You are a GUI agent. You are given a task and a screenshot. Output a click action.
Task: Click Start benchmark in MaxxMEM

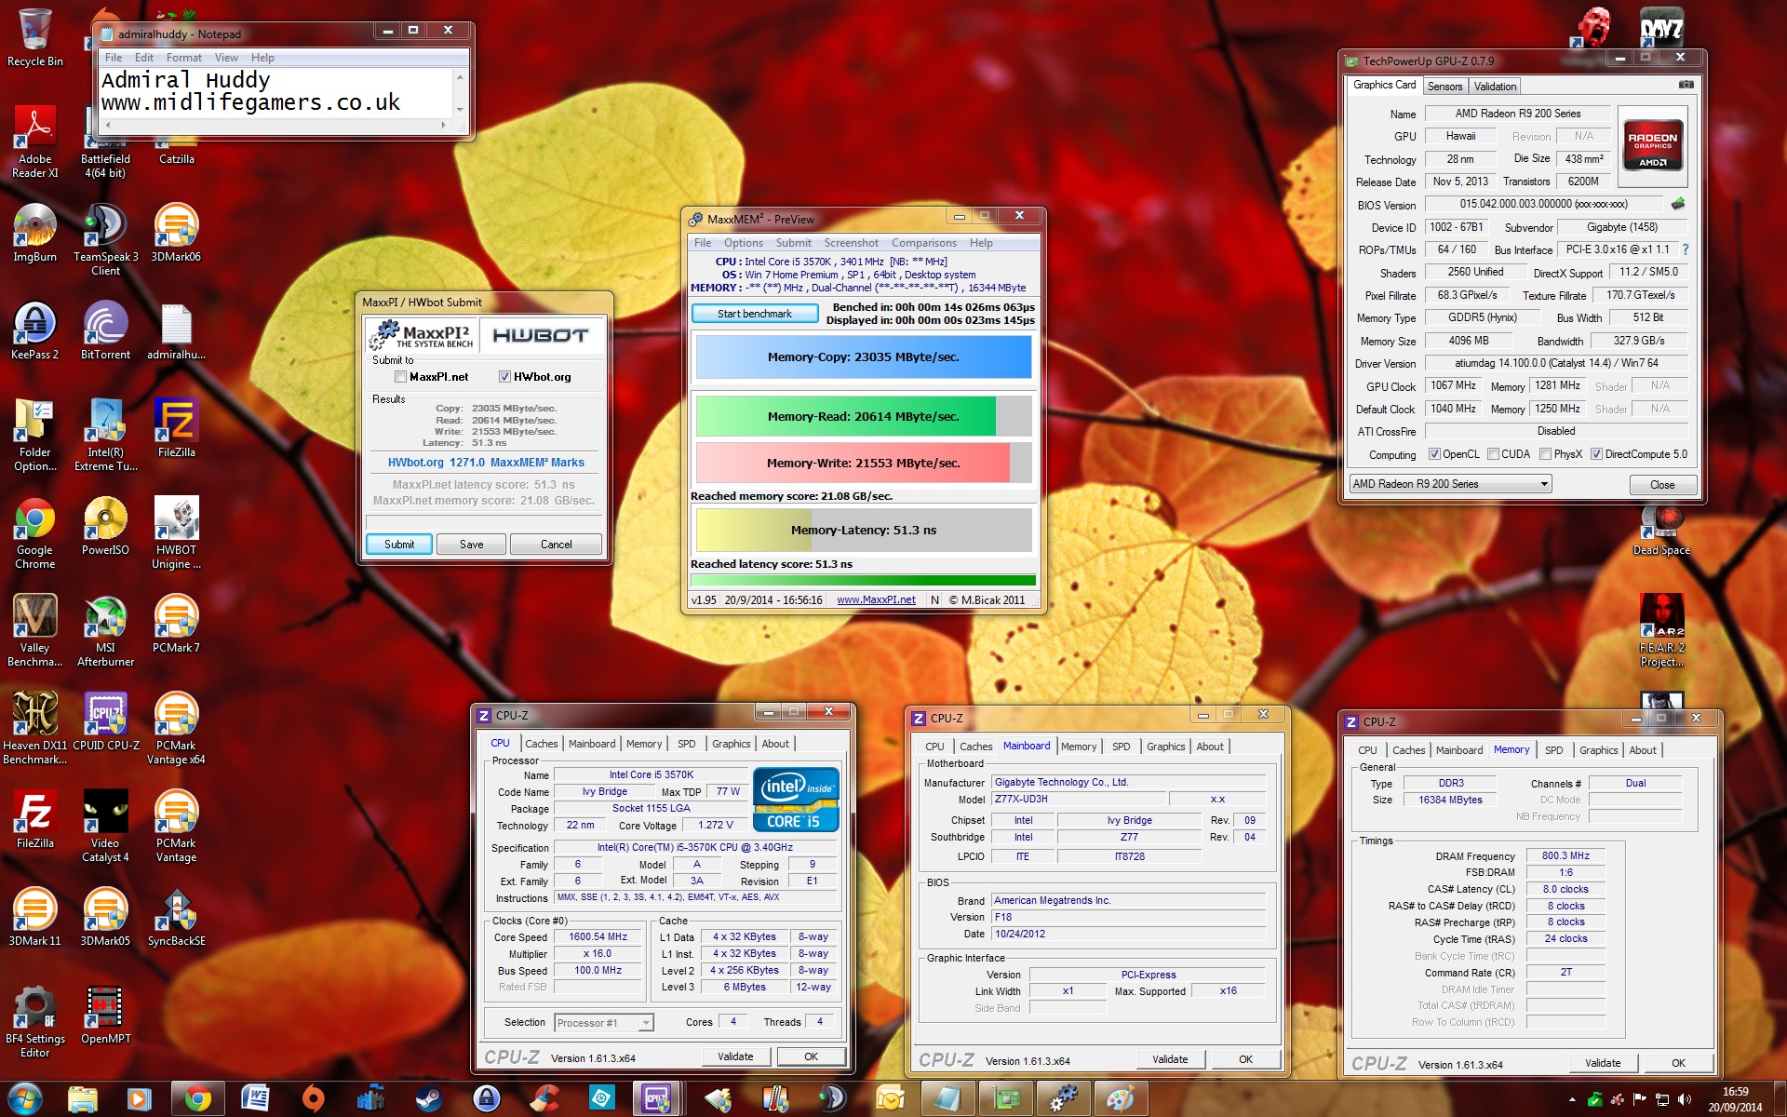755,314
